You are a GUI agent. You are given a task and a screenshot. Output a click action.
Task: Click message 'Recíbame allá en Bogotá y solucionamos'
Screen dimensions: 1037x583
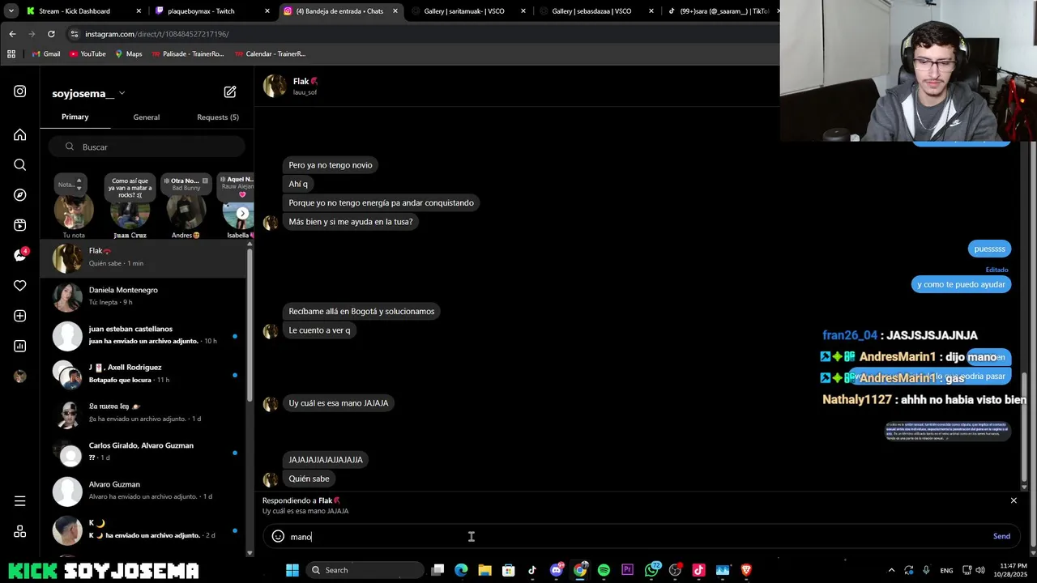coord(361,311)
